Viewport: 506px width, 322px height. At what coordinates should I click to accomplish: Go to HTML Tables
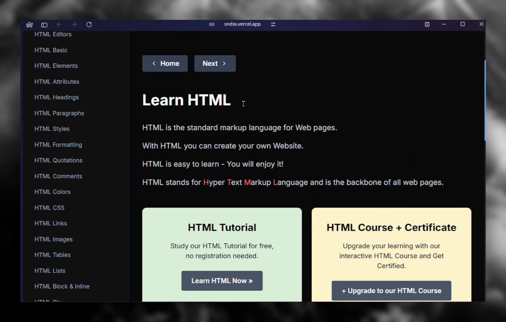(x=52, y=255)
